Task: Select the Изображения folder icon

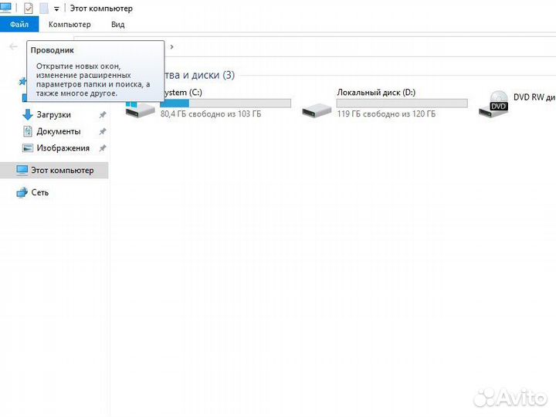Action: click(29, 148)
